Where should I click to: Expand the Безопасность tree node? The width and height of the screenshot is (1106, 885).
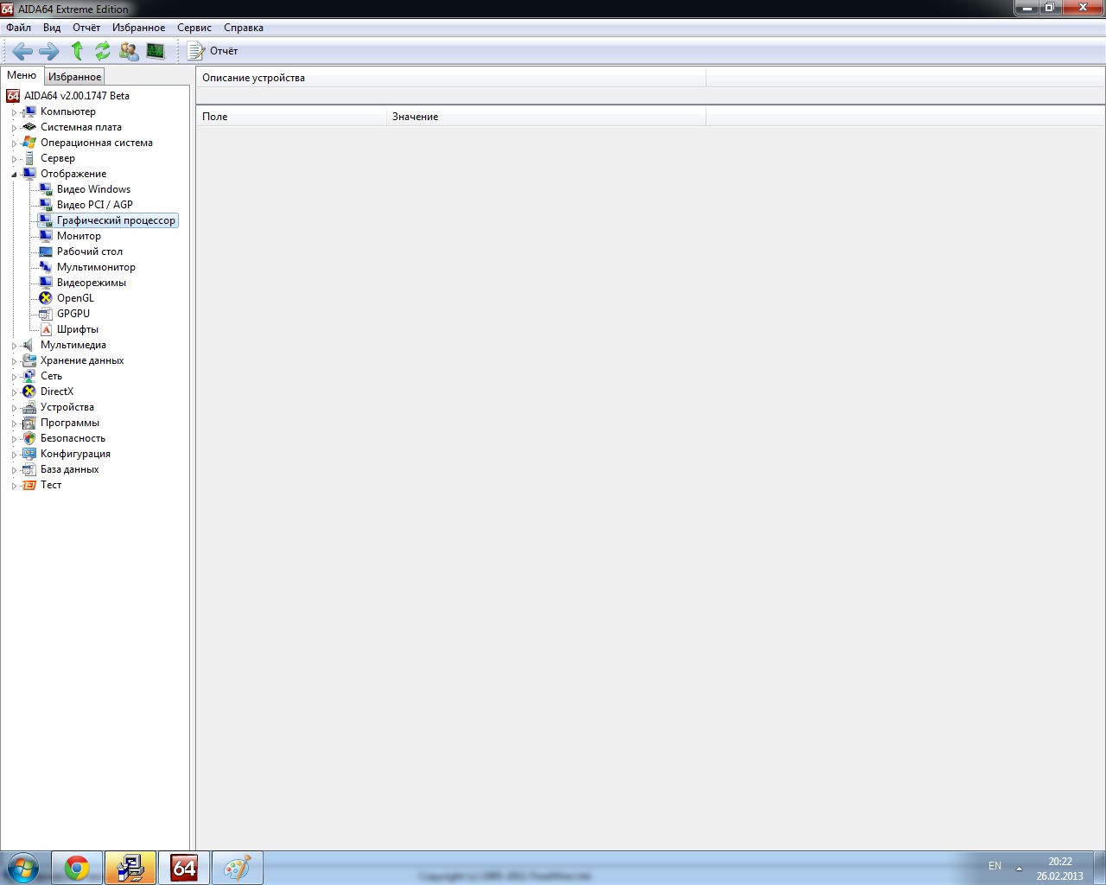pyautogui.click(x=14, y=439)
